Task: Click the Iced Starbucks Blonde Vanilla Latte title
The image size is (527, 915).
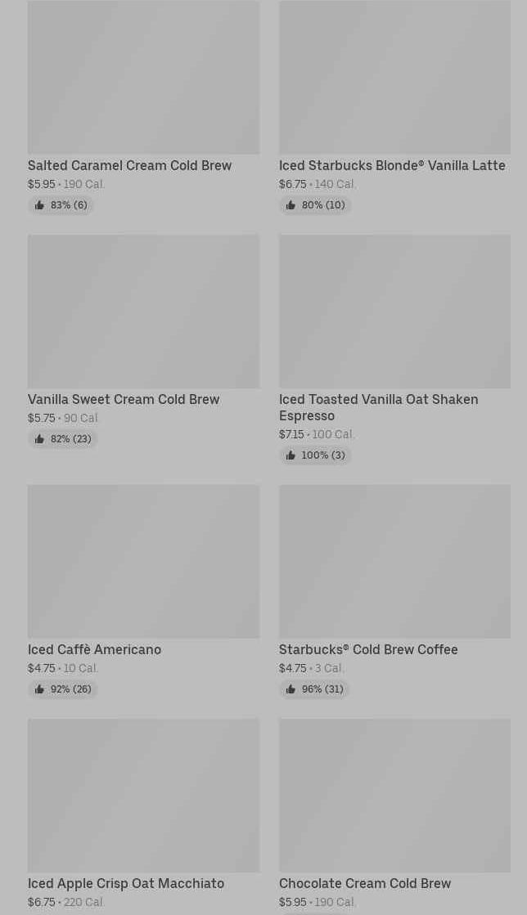Action: click(392, 166)
